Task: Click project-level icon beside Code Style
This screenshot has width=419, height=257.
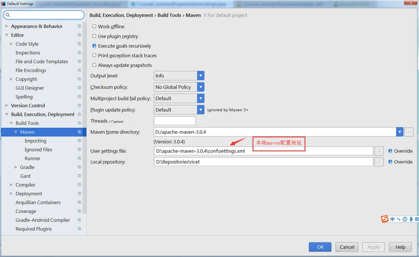Action: [79, 44]
